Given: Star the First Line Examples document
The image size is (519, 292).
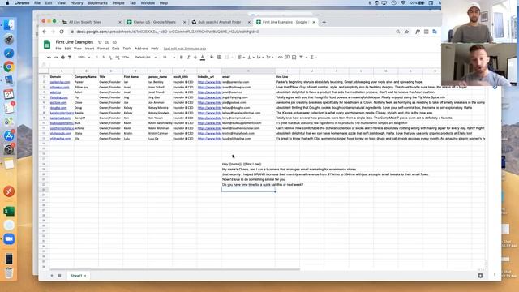Looking at the screenshot, I should click(x=100, y=42).
